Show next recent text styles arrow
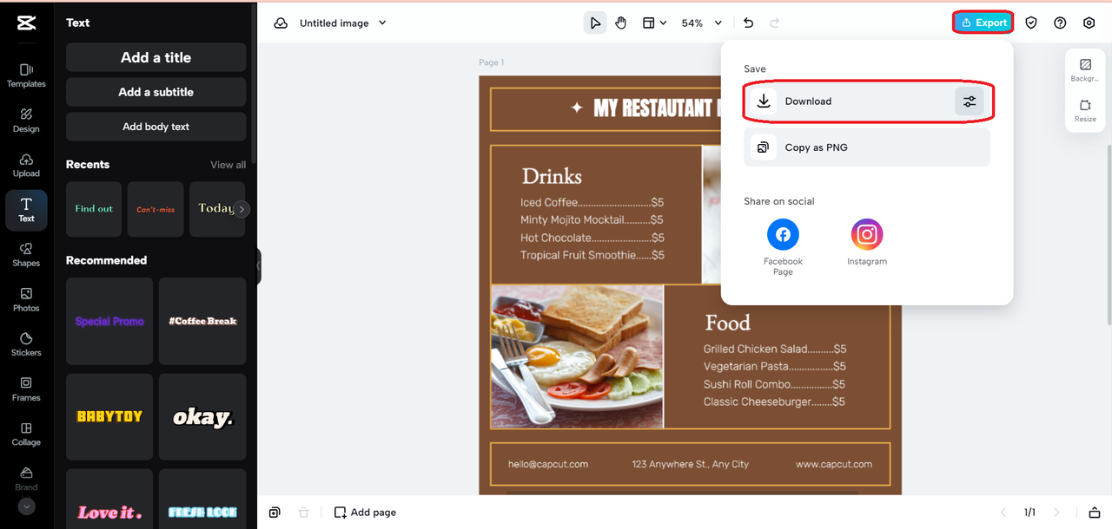1112x529 pixels. 242,209
